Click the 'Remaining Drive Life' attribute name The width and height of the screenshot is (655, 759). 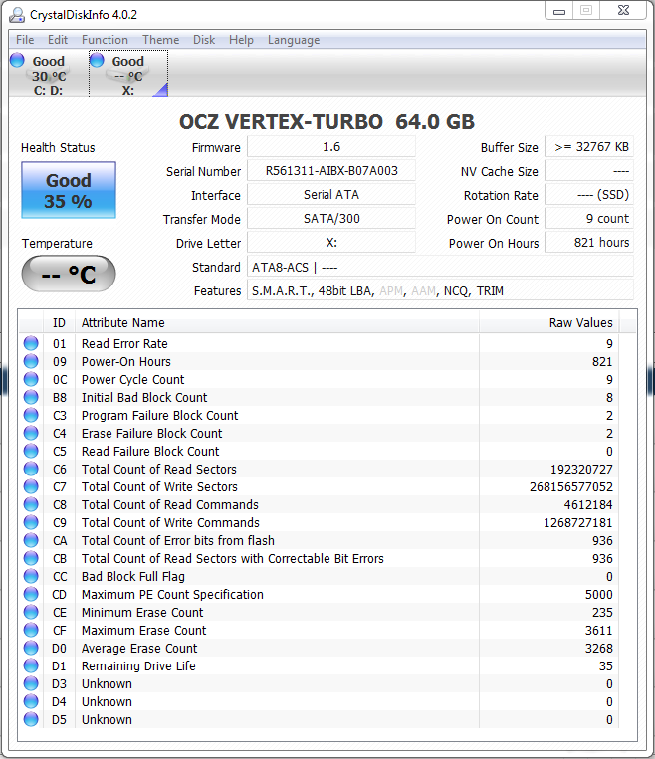coord(138,666)
